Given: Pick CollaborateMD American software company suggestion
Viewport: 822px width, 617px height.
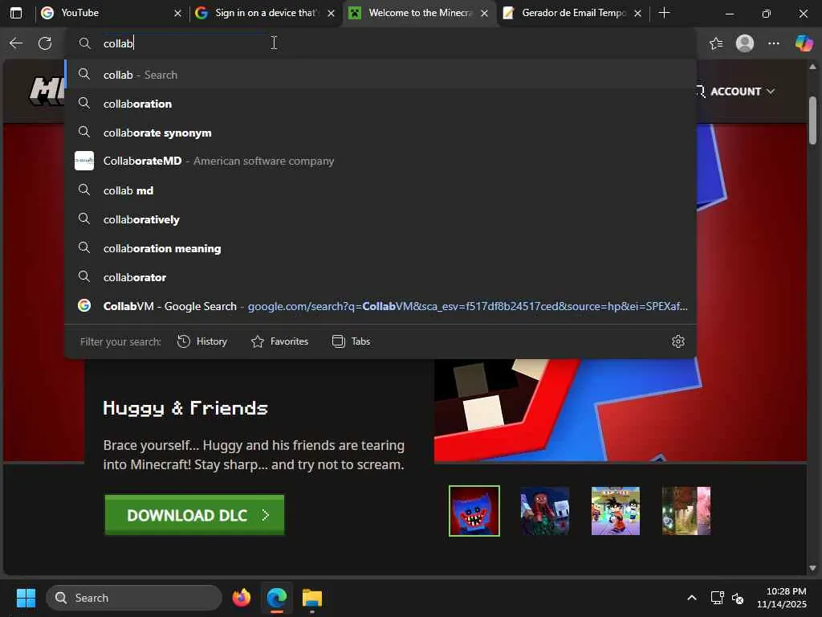Looking at the screenshot, I should 380,161.
